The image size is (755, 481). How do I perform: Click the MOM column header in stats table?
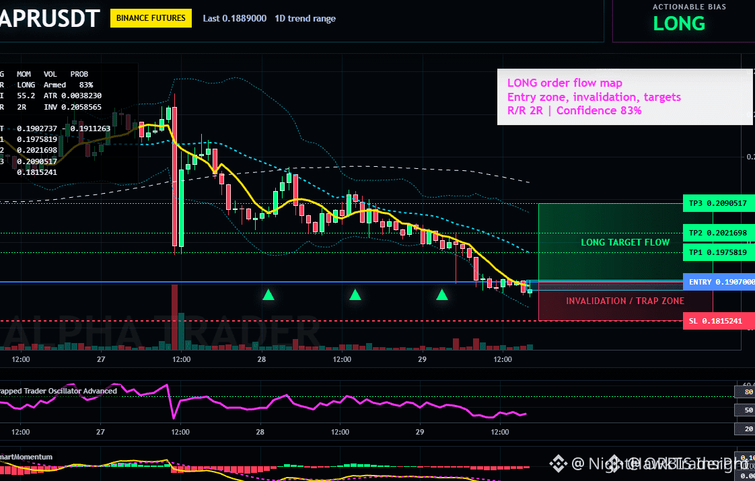point(24,74)
